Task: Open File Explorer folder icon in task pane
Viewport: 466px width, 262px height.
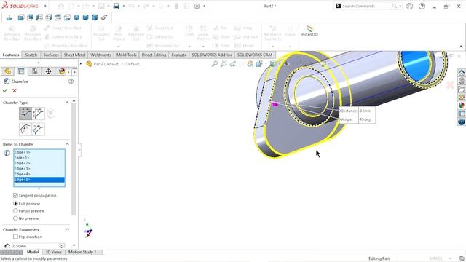Action: (x=461, y=89)
